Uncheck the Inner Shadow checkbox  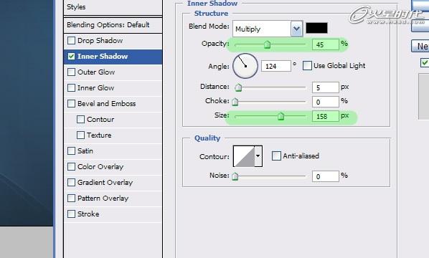(71, 57)
